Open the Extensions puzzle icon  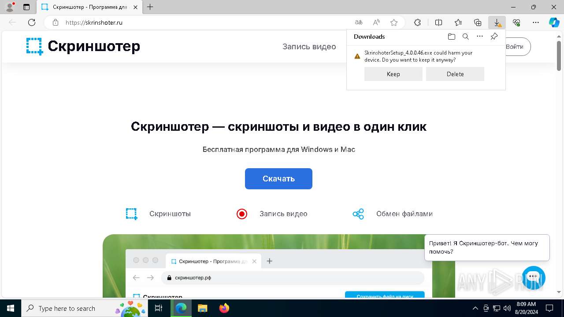coord(417,22)
